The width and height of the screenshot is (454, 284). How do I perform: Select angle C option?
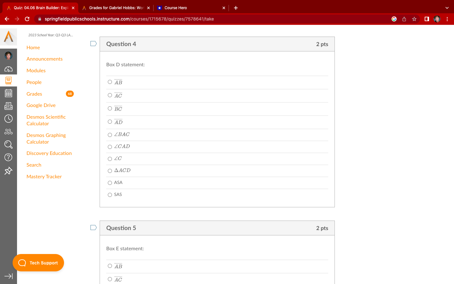pos(110,159)
